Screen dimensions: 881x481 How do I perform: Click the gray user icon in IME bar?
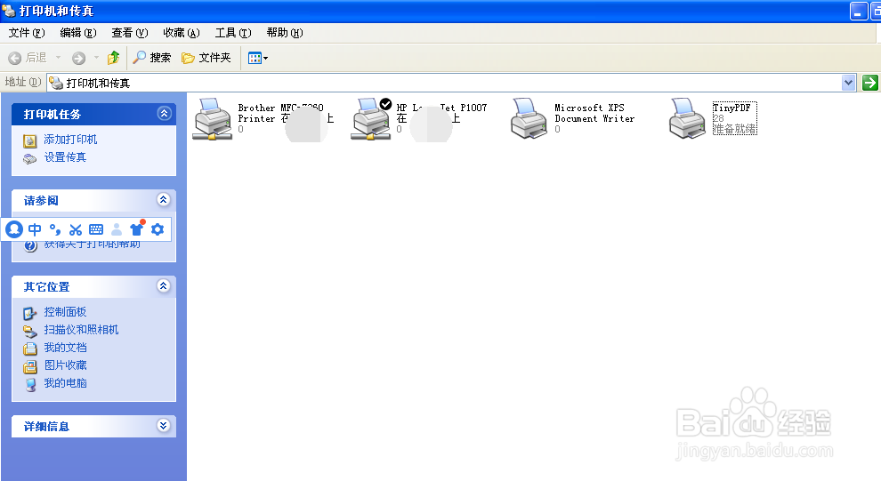click(x=117, y=229)
